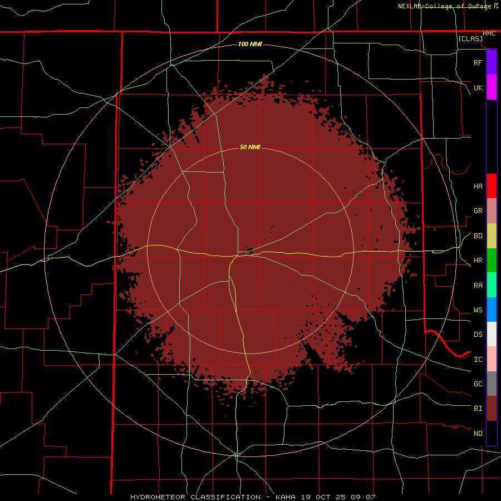Click the 100 NMI range ring label
This screenshot has width=501, height=501.
(250, 44)
